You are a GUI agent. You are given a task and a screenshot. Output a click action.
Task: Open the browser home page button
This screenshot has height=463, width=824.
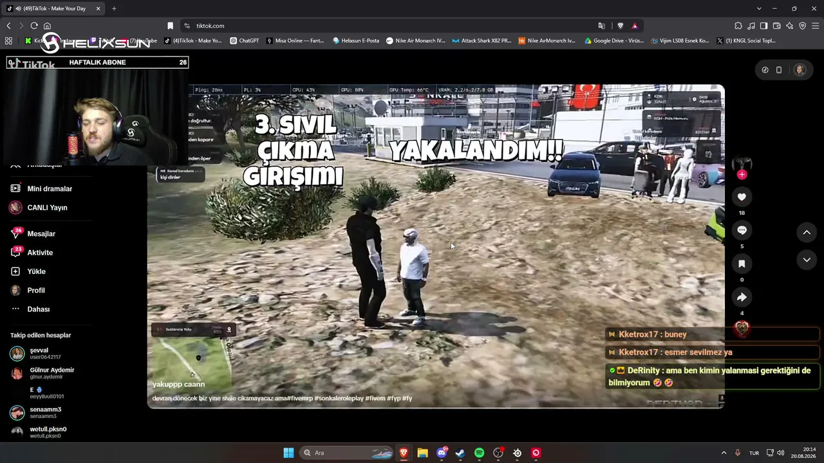coord(47,26)
